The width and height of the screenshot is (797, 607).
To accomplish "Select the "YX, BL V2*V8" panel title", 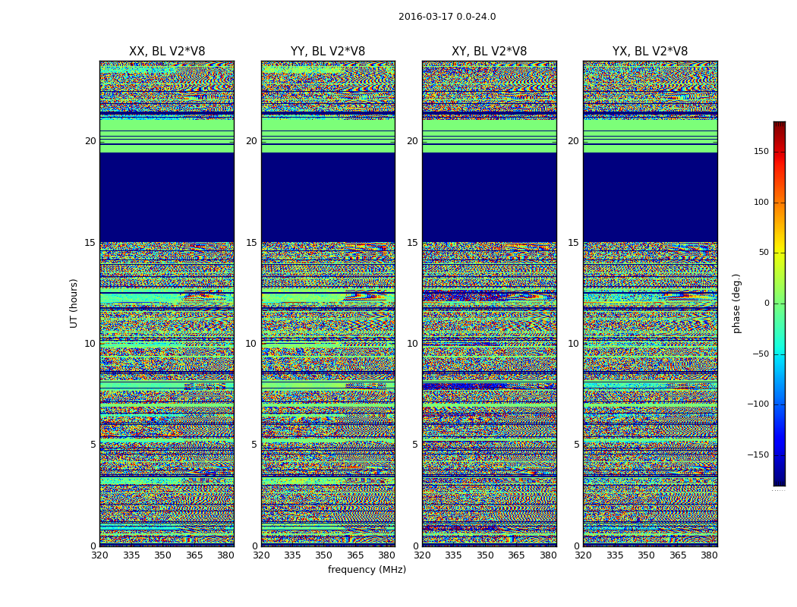I will click(650, 52).
